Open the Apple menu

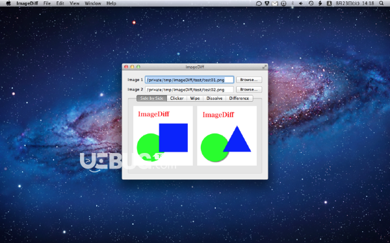(8, 3)
